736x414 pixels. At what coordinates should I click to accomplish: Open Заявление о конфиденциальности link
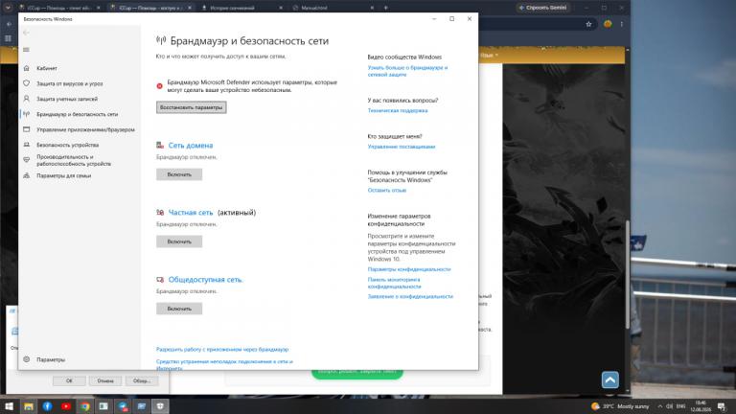tap(410, 297)
